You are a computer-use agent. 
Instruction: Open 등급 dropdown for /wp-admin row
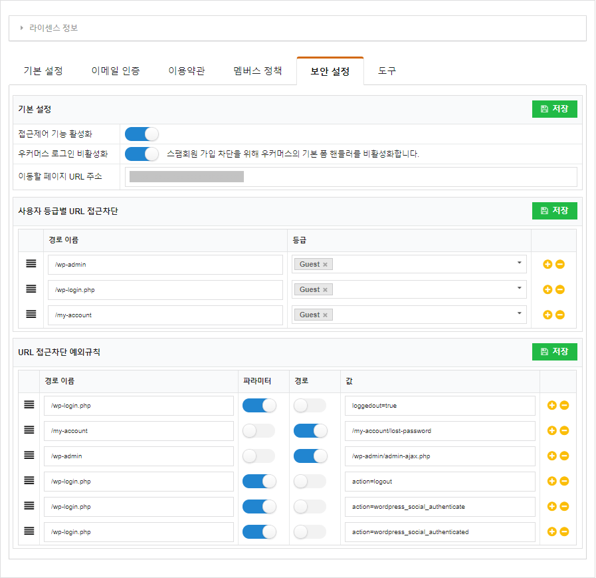[519, 263]
